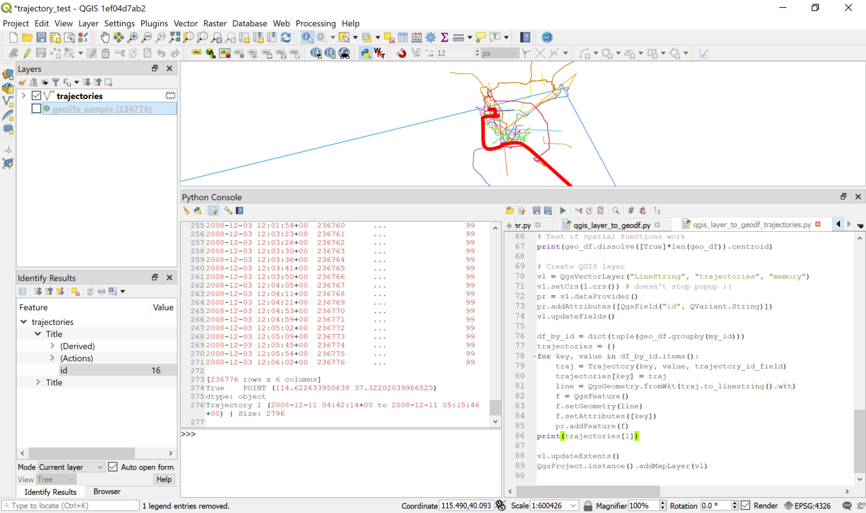This screenshot has height=513, width=866.
Task: Expand the trajectories layer tree arrow
Action: pyautogui.click(x=24, y=96)
